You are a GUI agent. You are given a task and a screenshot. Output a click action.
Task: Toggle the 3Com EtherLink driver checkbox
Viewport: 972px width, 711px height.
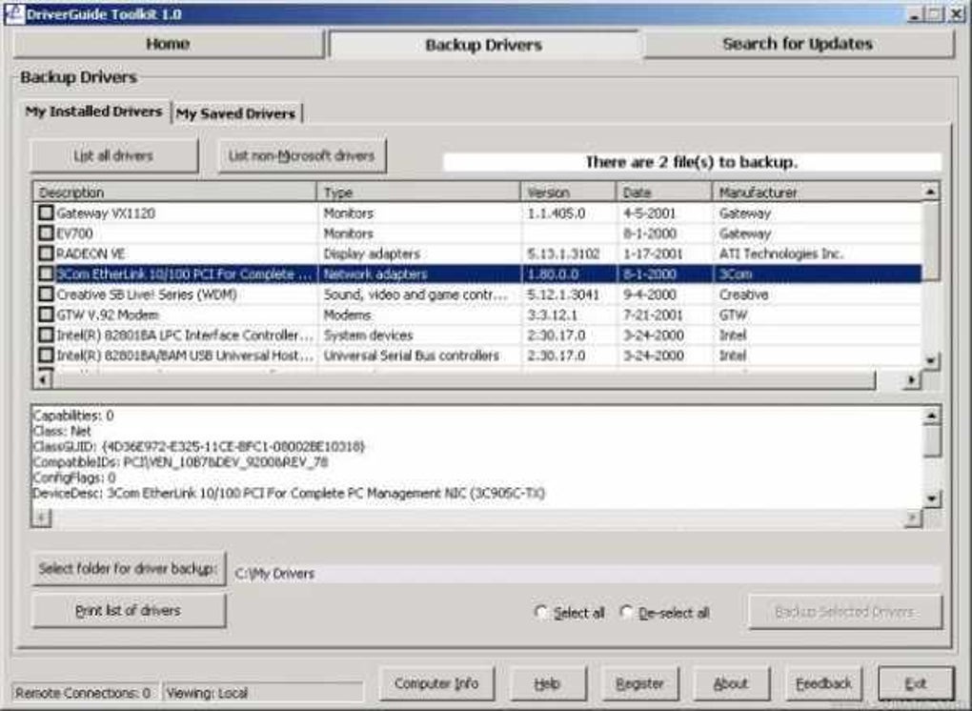46,274
